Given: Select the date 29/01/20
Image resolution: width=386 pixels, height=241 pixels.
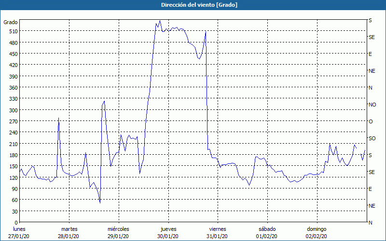Looking at the screenshot, I should 118,236.
